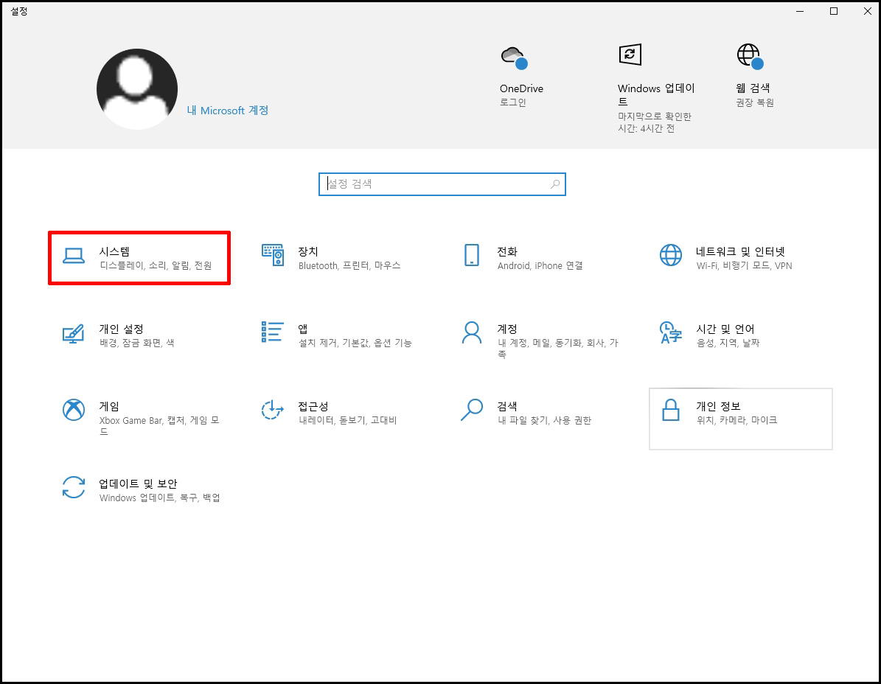Close the 설정 window
The height and width of the screenshot is (684, 881).
(867, 11)
